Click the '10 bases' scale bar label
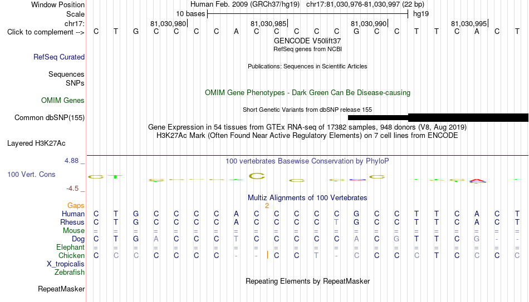The width and height of the screenshot is (529, 302). (190, 14)
